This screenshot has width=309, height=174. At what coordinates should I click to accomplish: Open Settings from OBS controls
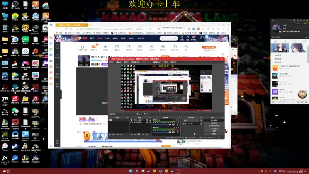(x=214, y=131)
